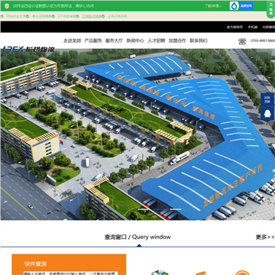Expand 了解详情 details link
This screenshot has width=275, height=275.
[212, 6]
